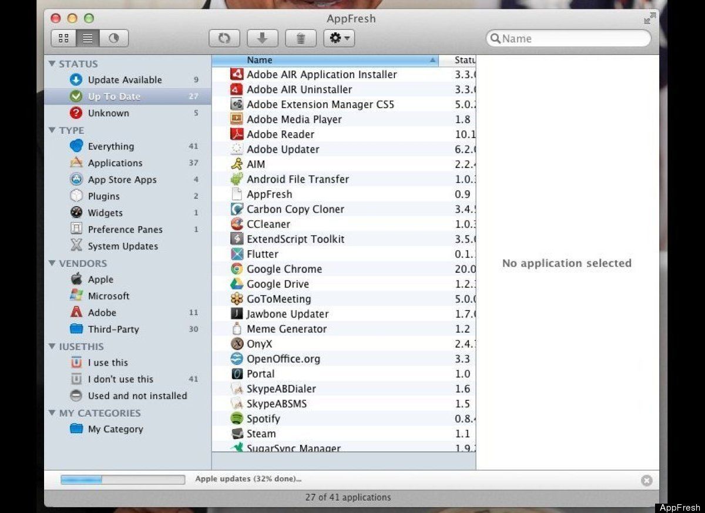Open the gear action dropdown
Image resolution: width=705 pixels, height=513 pixels.
tap(339, 39)
